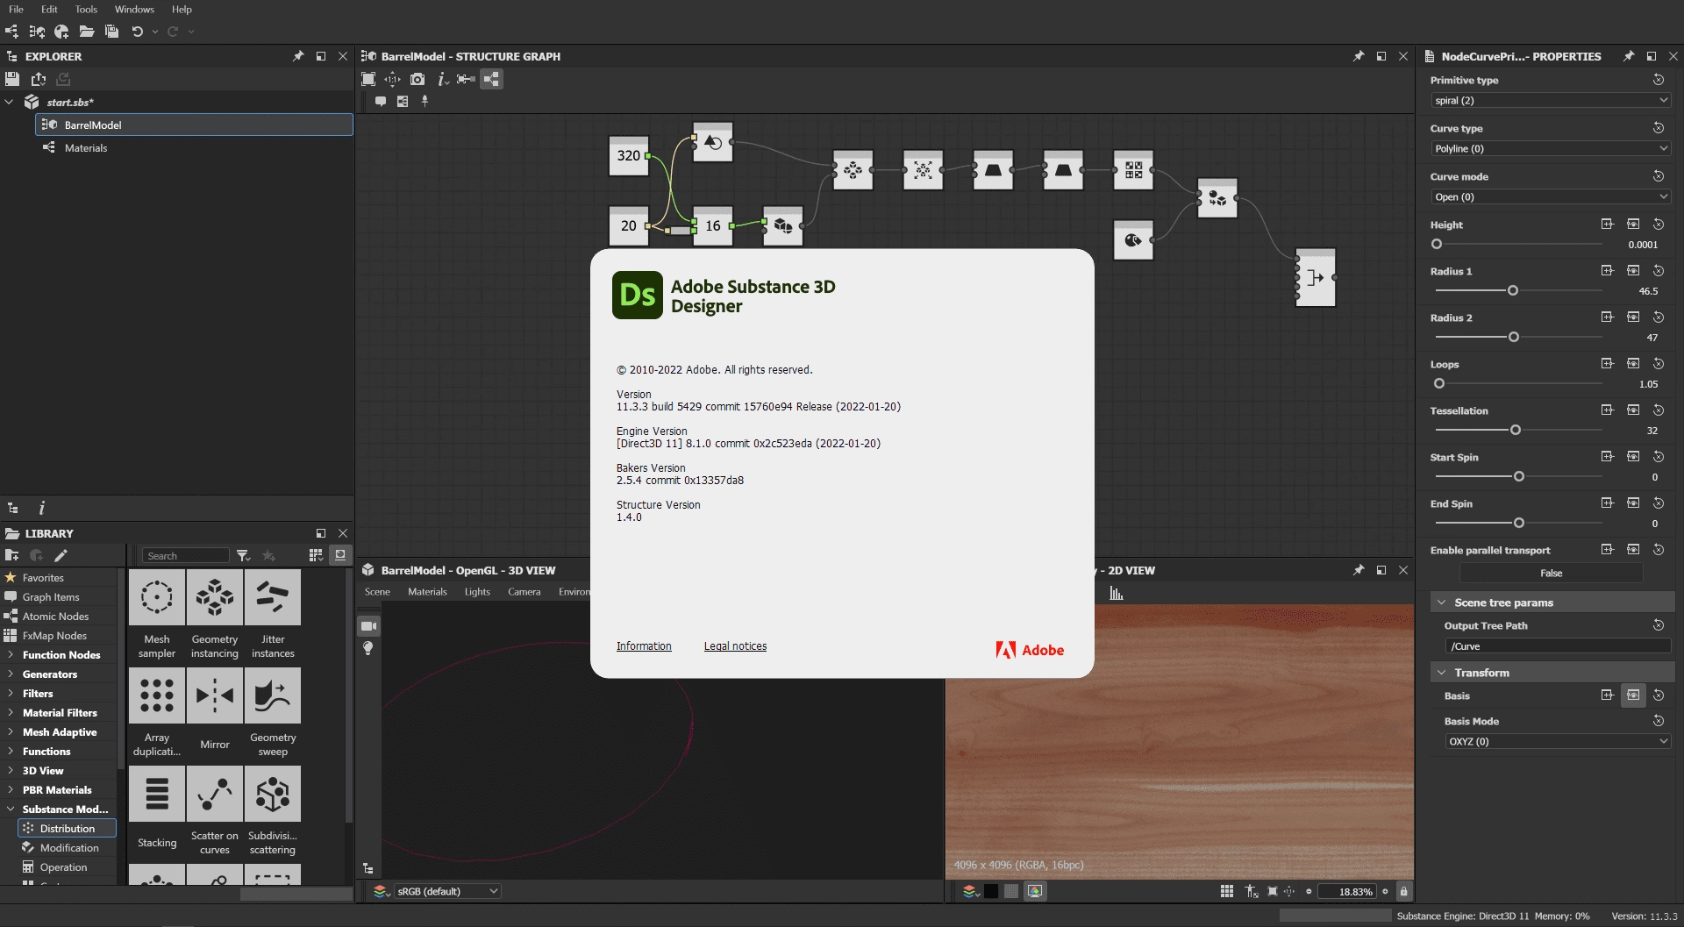
Task: Select the Modification library category
Action: [69, 848]
